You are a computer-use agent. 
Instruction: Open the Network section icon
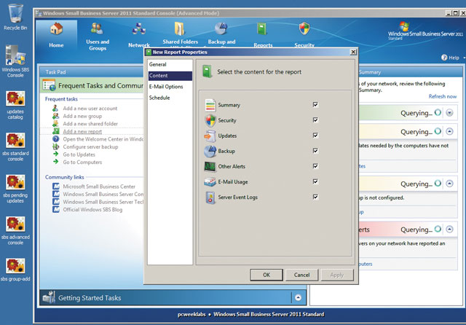139,30
